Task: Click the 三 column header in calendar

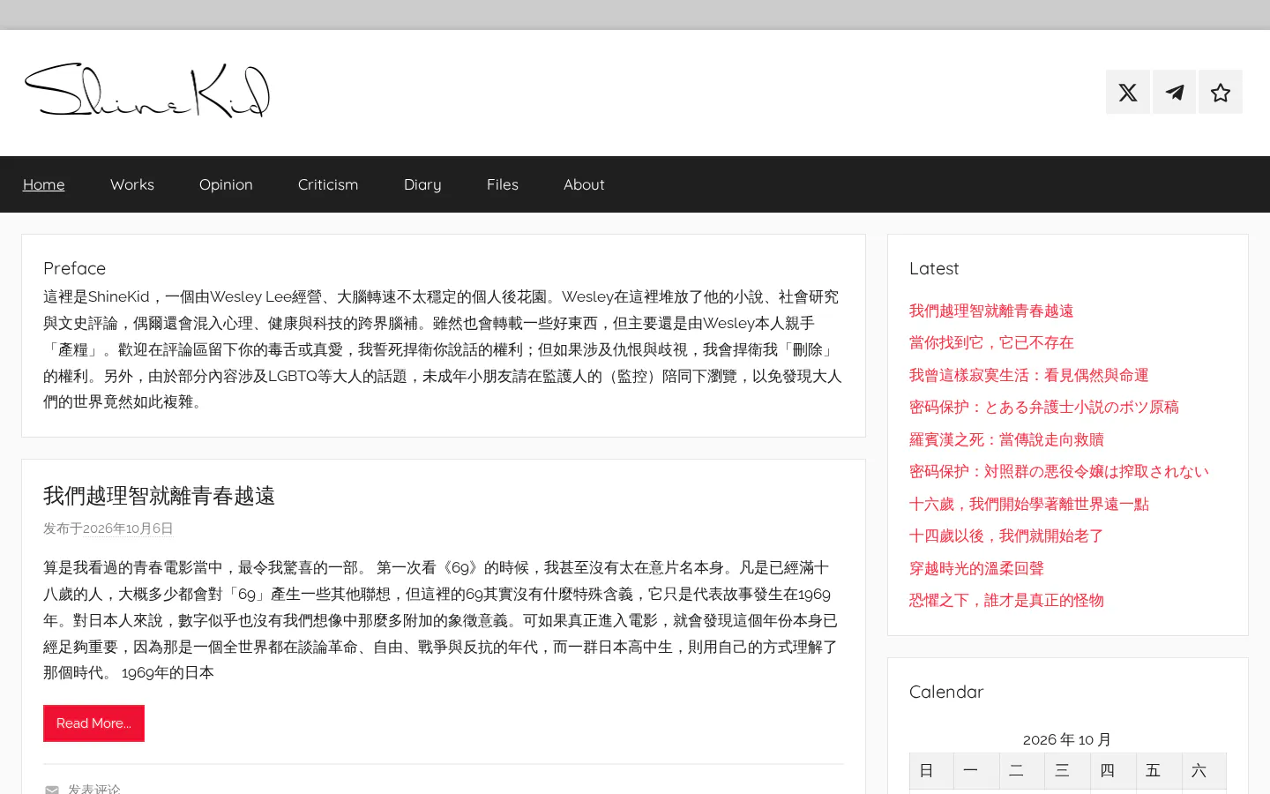Action: coord(1067,771)
